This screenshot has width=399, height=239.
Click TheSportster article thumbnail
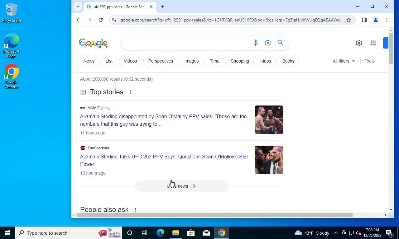[x=269, y=160]
